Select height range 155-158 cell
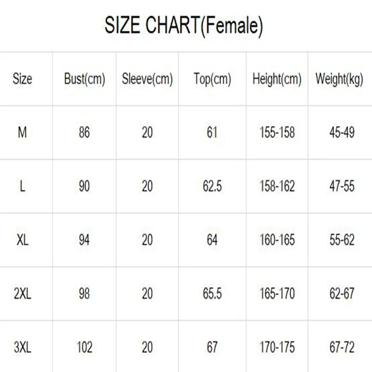Viewport: 372px width, 372px height. click(277, 133)
